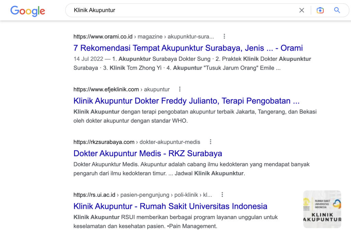
Task: Click the Google logo
Action: [x=28, y=11]
